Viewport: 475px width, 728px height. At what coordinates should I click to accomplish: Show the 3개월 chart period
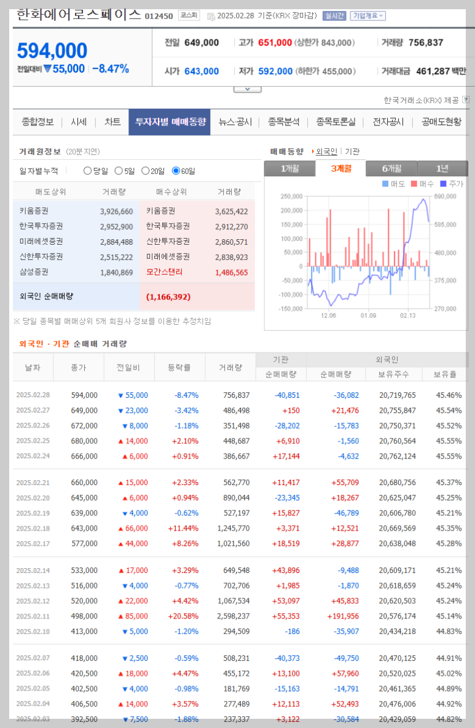click(341, 168)
